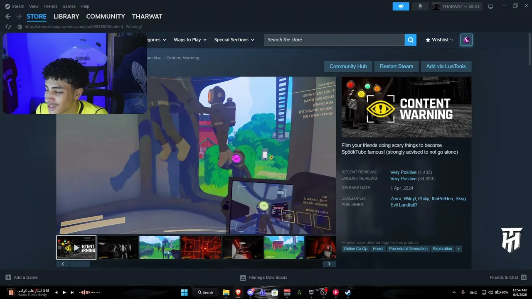This screenshot has width=532, height=299.
Task: Open the Wishlist link
Action: [439, 40]
